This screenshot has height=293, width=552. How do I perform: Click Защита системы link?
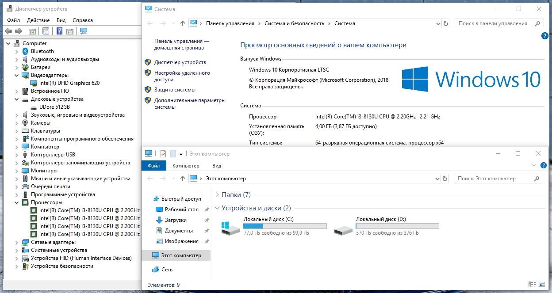click(175, 90)
